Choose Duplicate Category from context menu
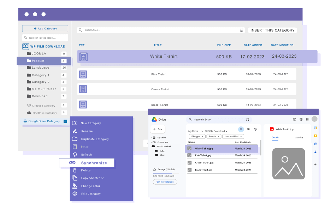Image resolution: width=325 pixels, height=207 pixels. pyautogui.click(x=95, y=139)
